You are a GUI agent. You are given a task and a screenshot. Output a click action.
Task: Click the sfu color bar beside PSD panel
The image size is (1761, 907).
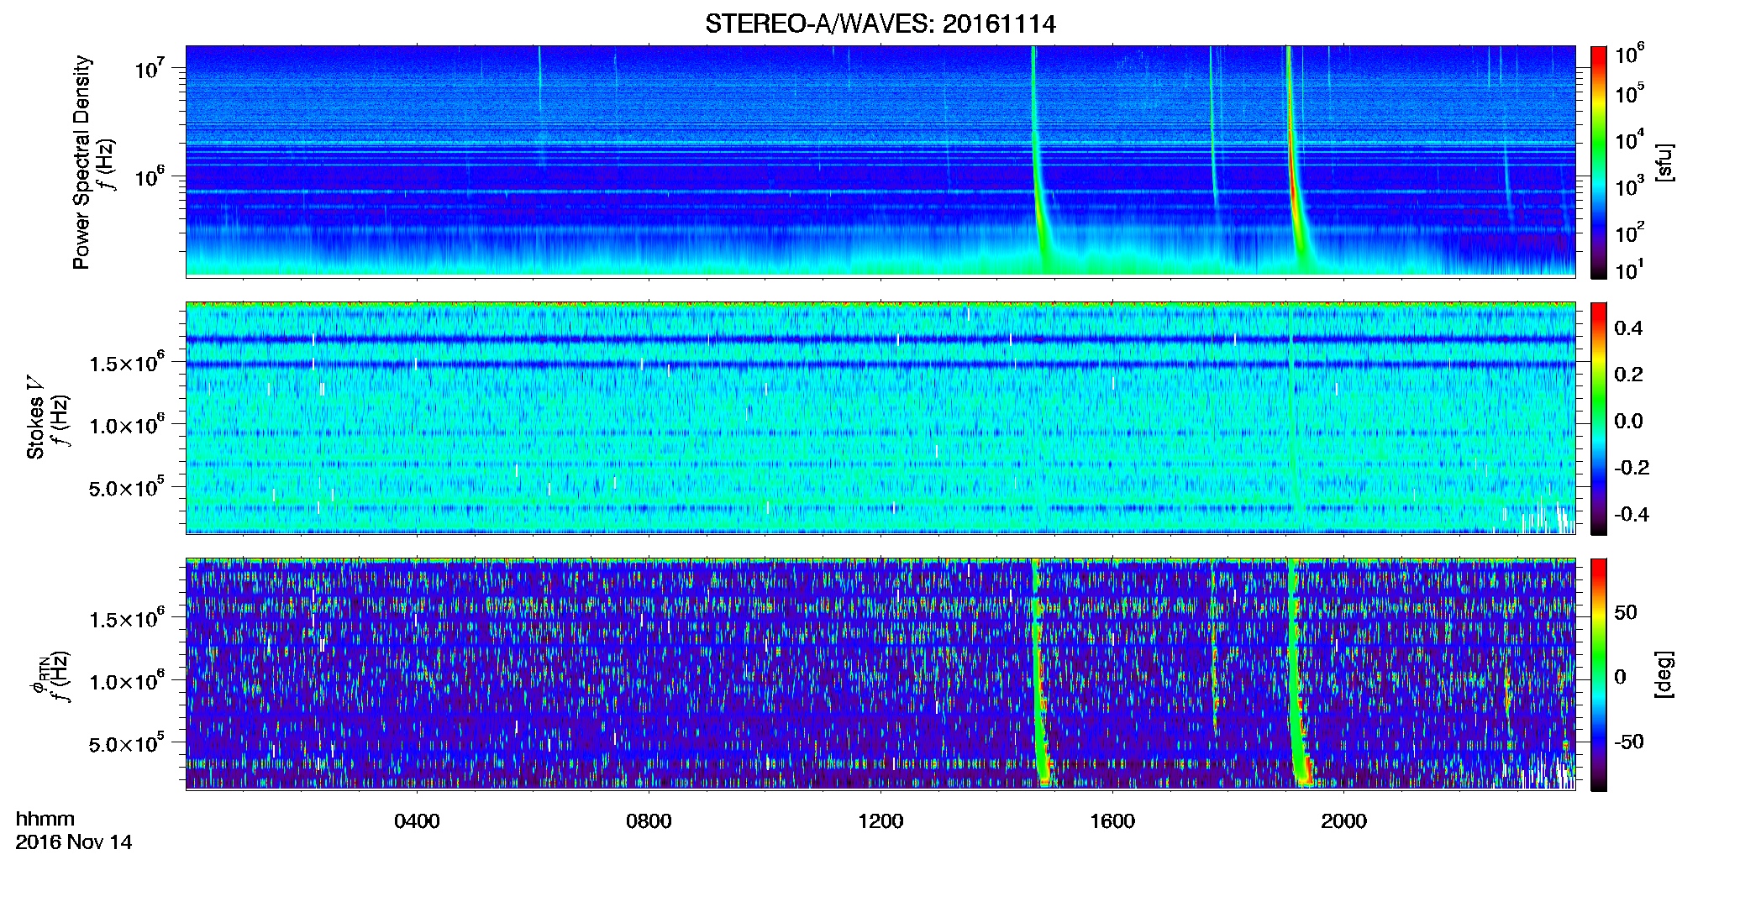coord(1599,162)
